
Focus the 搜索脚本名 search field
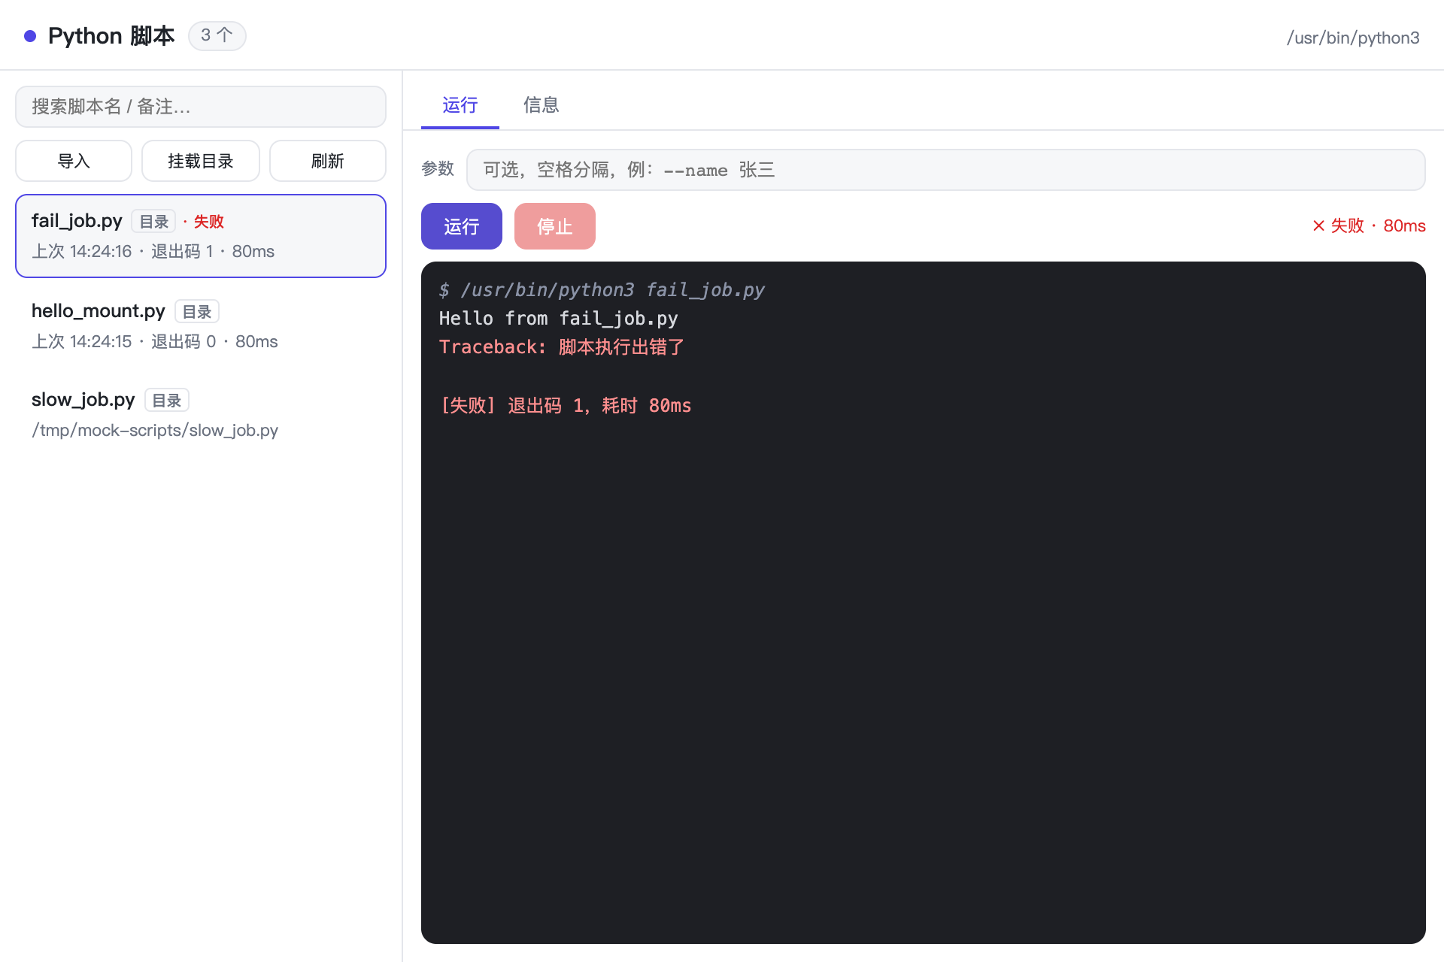201,107
